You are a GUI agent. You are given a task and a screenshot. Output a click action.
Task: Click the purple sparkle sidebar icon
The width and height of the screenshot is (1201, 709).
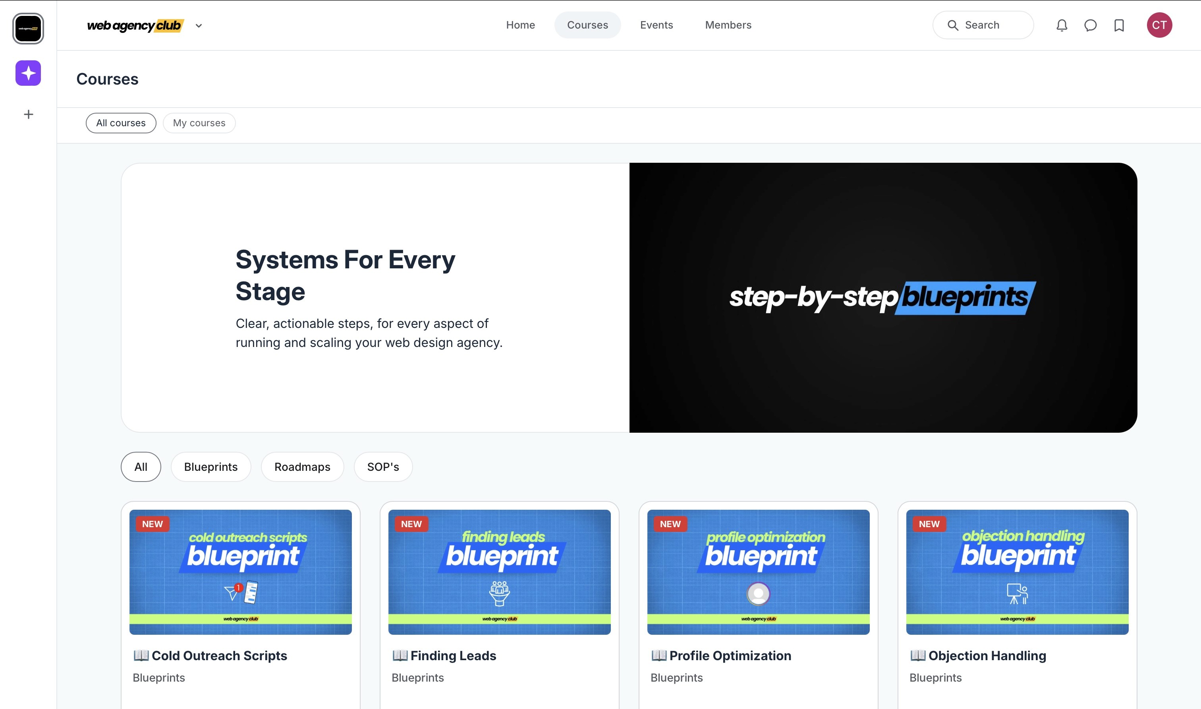(28, 73)
